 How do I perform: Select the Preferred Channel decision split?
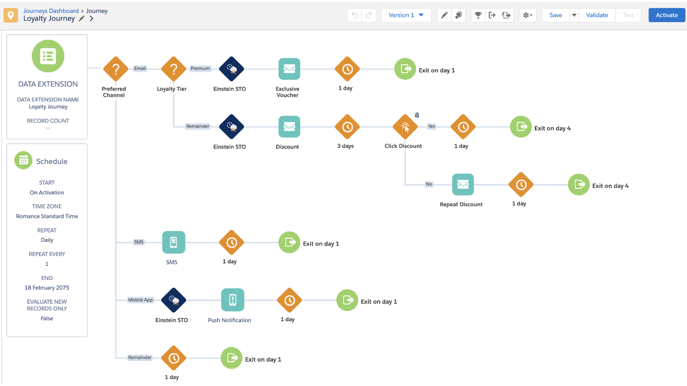pyautogui.click(x=116, y=69)
